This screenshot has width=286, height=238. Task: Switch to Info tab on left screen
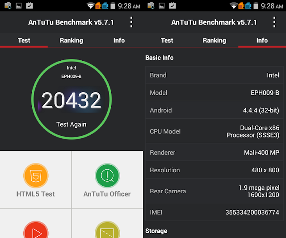click(119, 40)
